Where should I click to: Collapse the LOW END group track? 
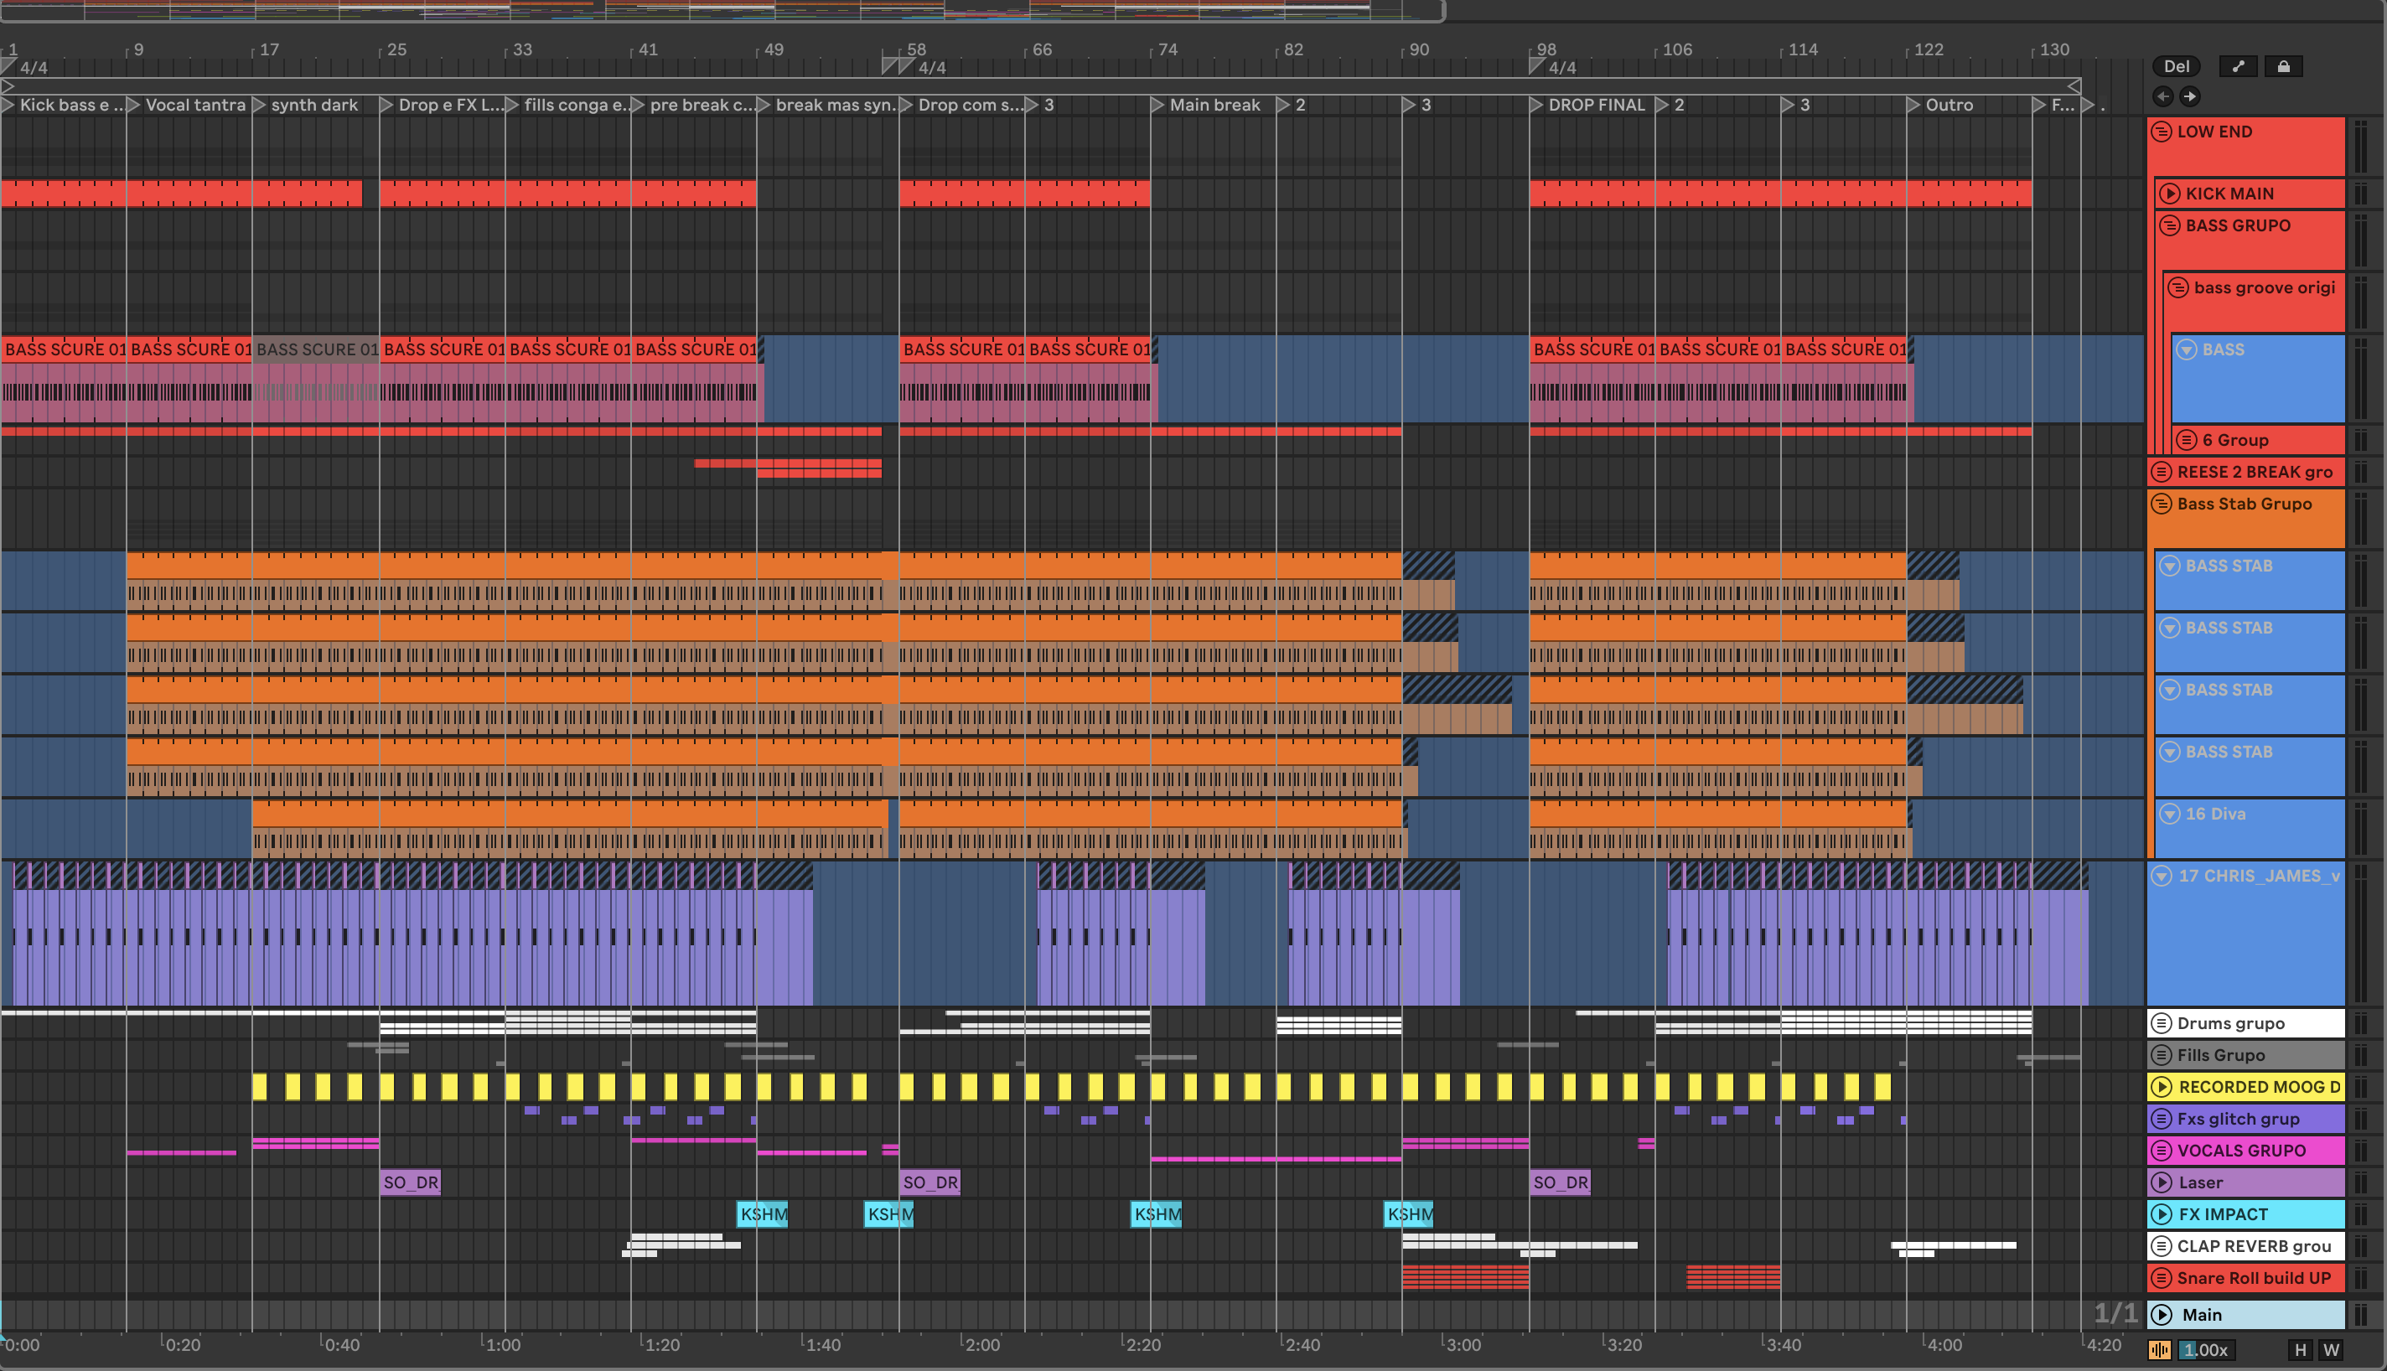2162,132
